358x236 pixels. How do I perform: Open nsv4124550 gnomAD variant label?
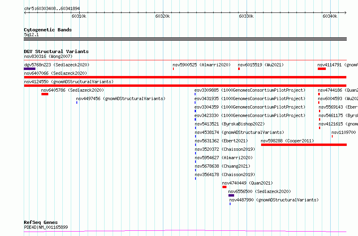pyautogui.click(x=69, y=82)
